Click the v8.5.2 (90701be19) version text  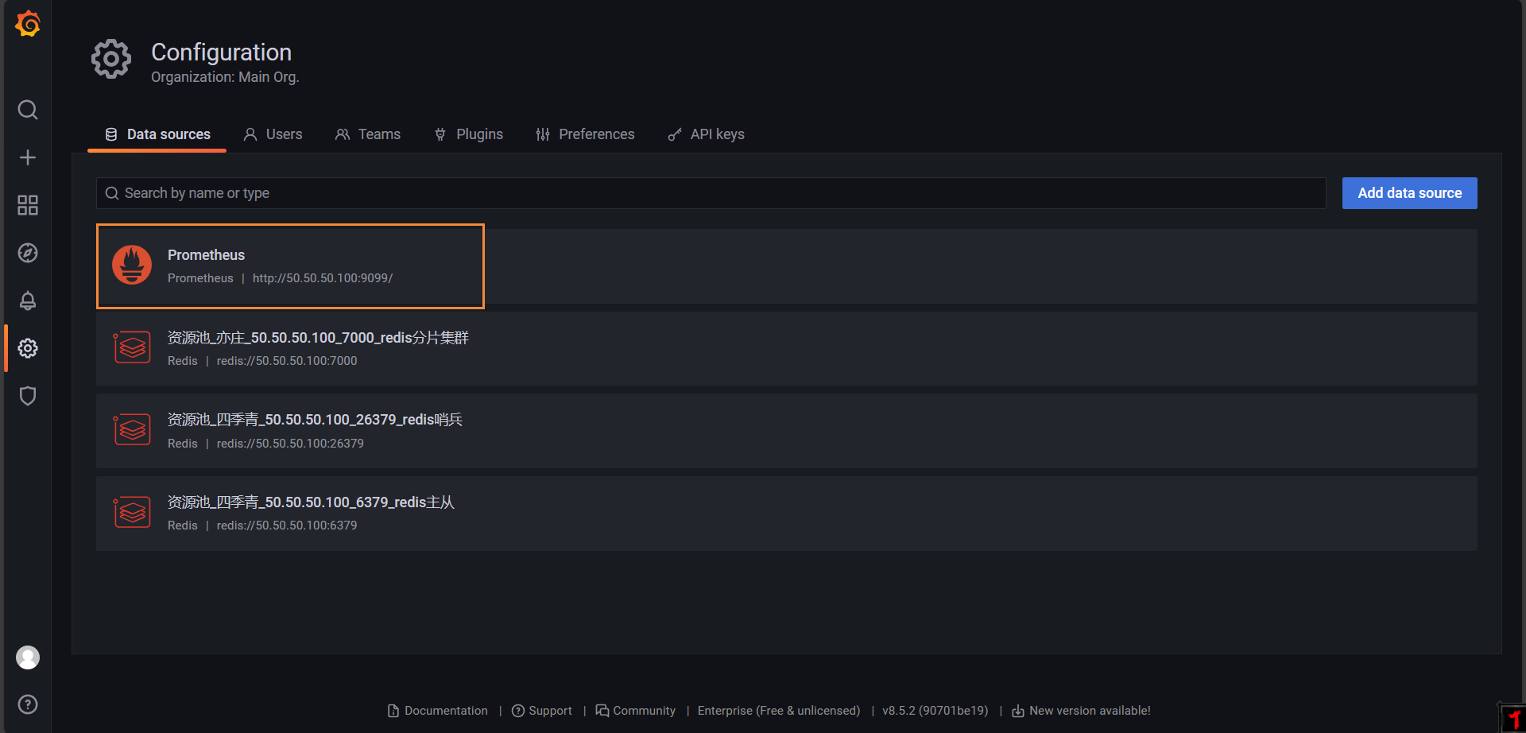(935, 711)
